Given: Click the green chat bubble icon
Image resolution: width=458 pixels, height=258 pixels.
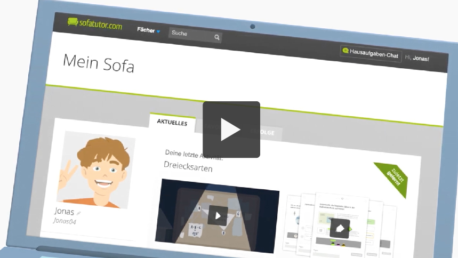Looking at the screenshot, I should 345,51.
